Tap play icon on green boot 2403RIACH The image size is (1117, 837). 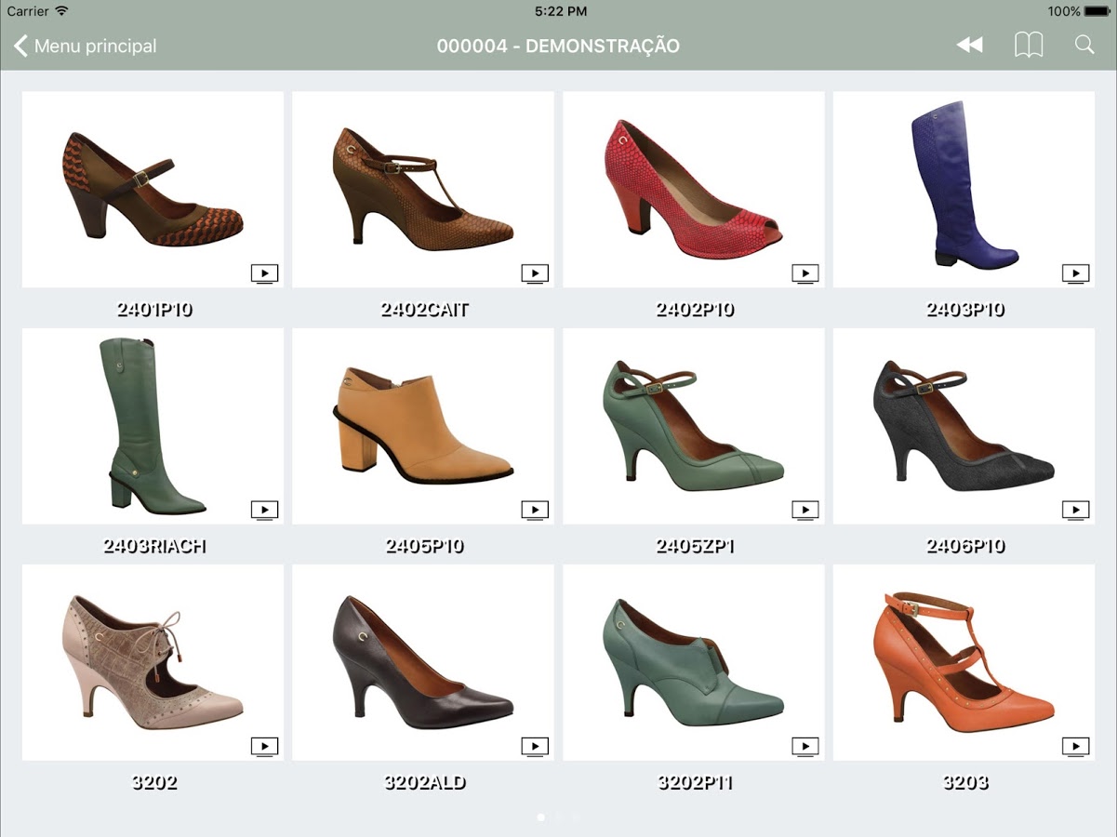[264, 510]
